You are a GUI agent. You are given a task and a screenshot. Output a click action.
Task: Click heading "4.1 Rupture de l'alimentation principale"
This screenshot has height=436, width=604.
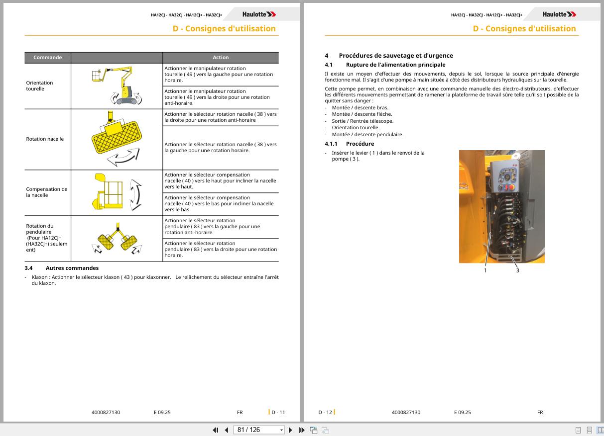click(385, 65)
